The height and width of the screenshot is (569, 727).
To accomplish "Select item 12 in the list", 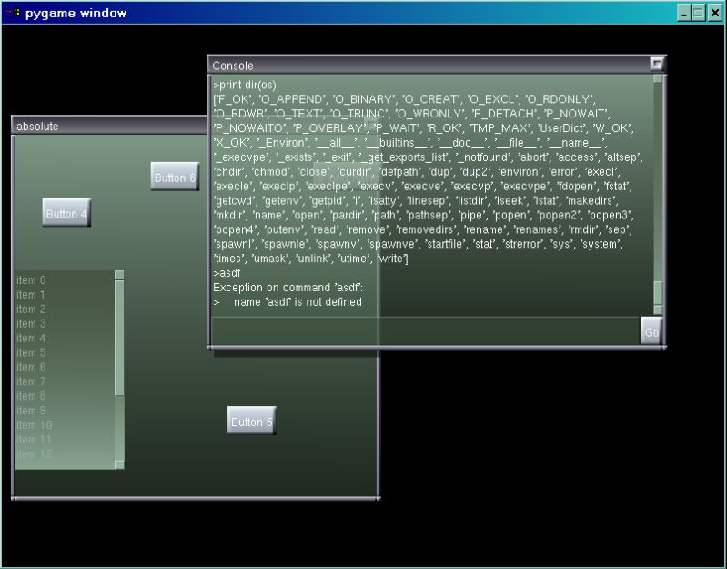I will [65, 453].
